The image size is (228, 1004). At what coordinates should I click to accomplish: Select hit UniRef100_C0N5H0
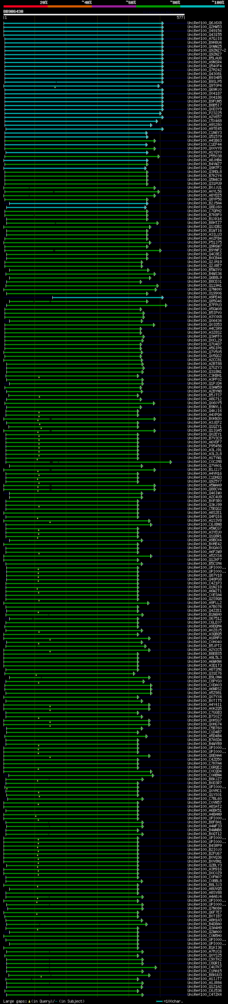click(x=204, y=936)
